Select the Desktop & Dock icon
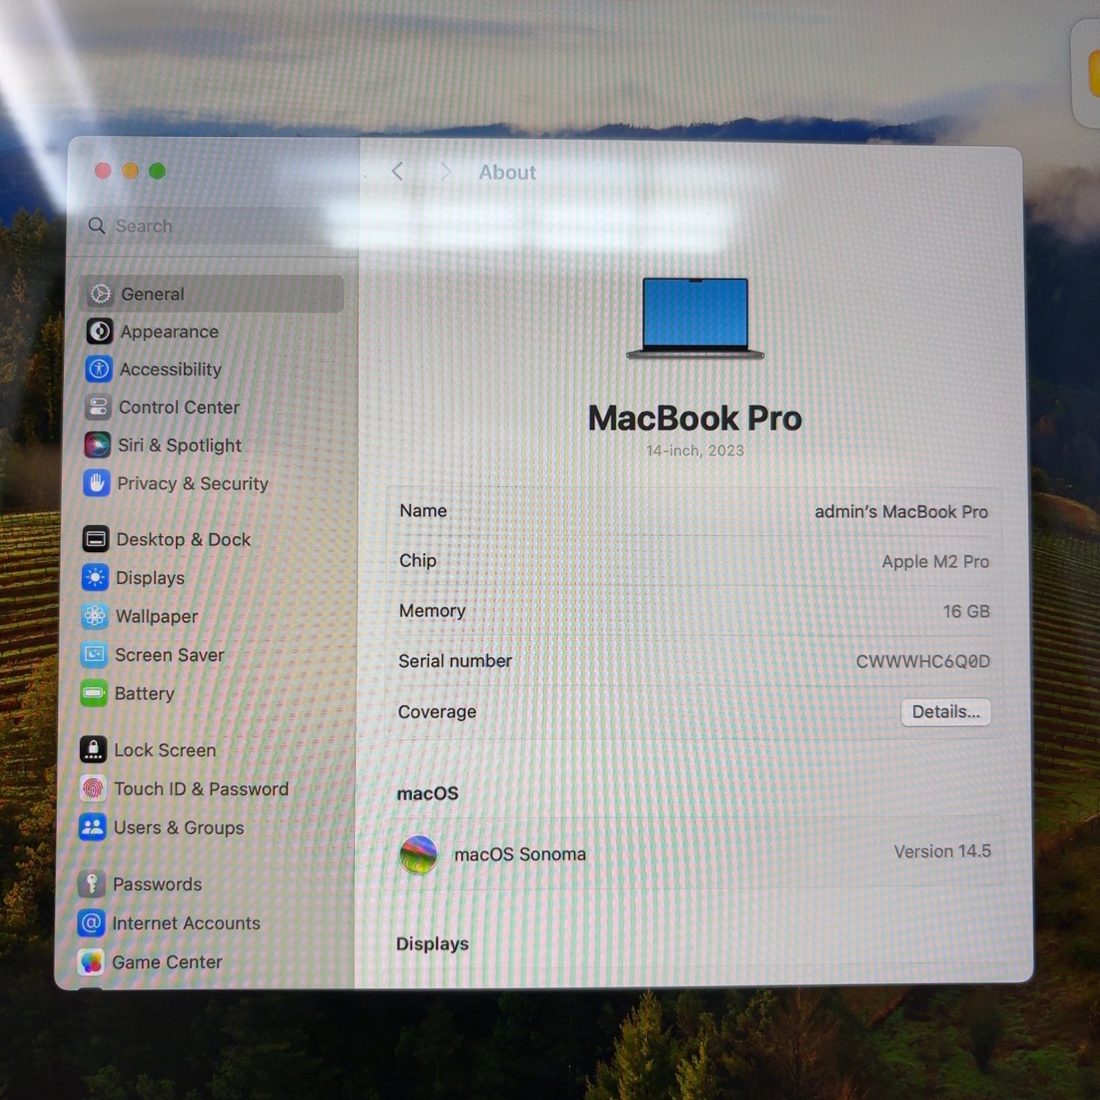Image resolution: width=1100 pixels, height=1100 pixels. [x=95, y=539]
